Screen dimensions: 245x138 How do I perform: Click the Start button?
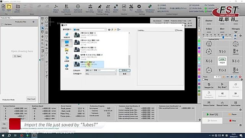[212, 114]
